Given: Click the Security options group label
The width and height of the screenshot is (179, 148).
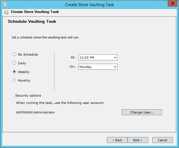Looking at the screenshot, I should tap(28, 95).
